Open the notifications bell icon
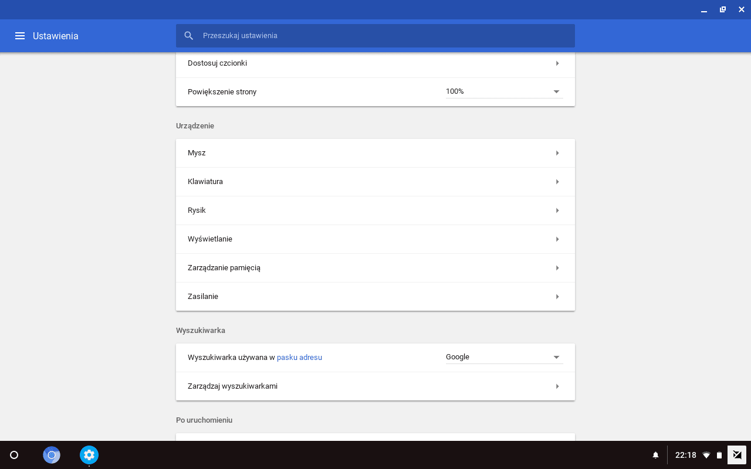Image resolution: width=751 pixels, height=469 pixels. (x=656, y=455)
